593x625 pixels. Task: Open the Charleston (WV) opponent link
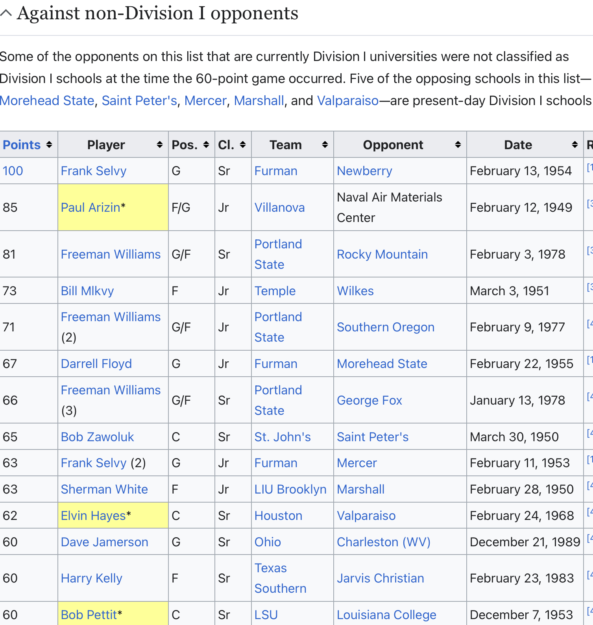click(384, 542)
